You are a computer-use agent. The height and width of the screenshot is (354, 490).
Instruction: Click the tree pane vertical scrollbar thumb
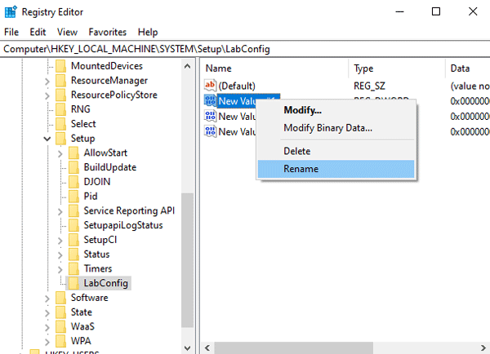188,260
